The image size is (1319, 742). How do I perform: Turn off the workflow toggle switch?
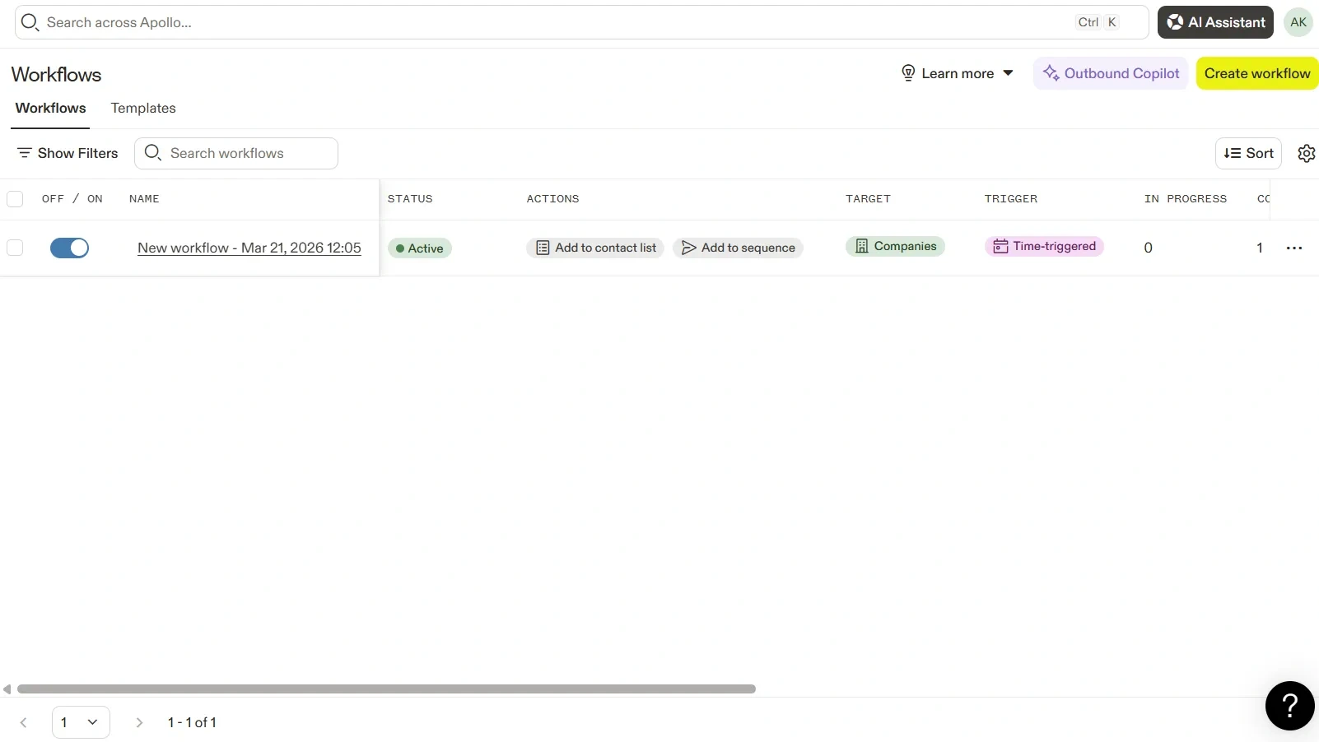[x=69, y=248]
